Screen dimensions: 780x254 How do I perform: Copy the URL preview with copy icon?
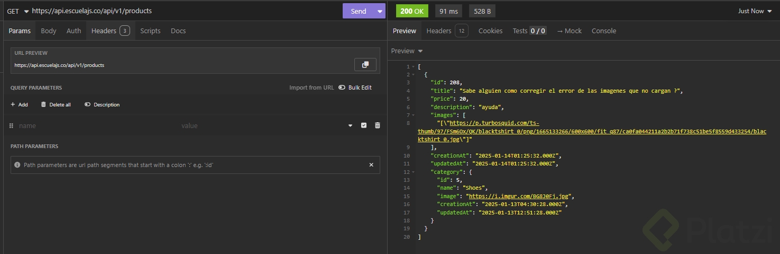click(x=365, y=65)
